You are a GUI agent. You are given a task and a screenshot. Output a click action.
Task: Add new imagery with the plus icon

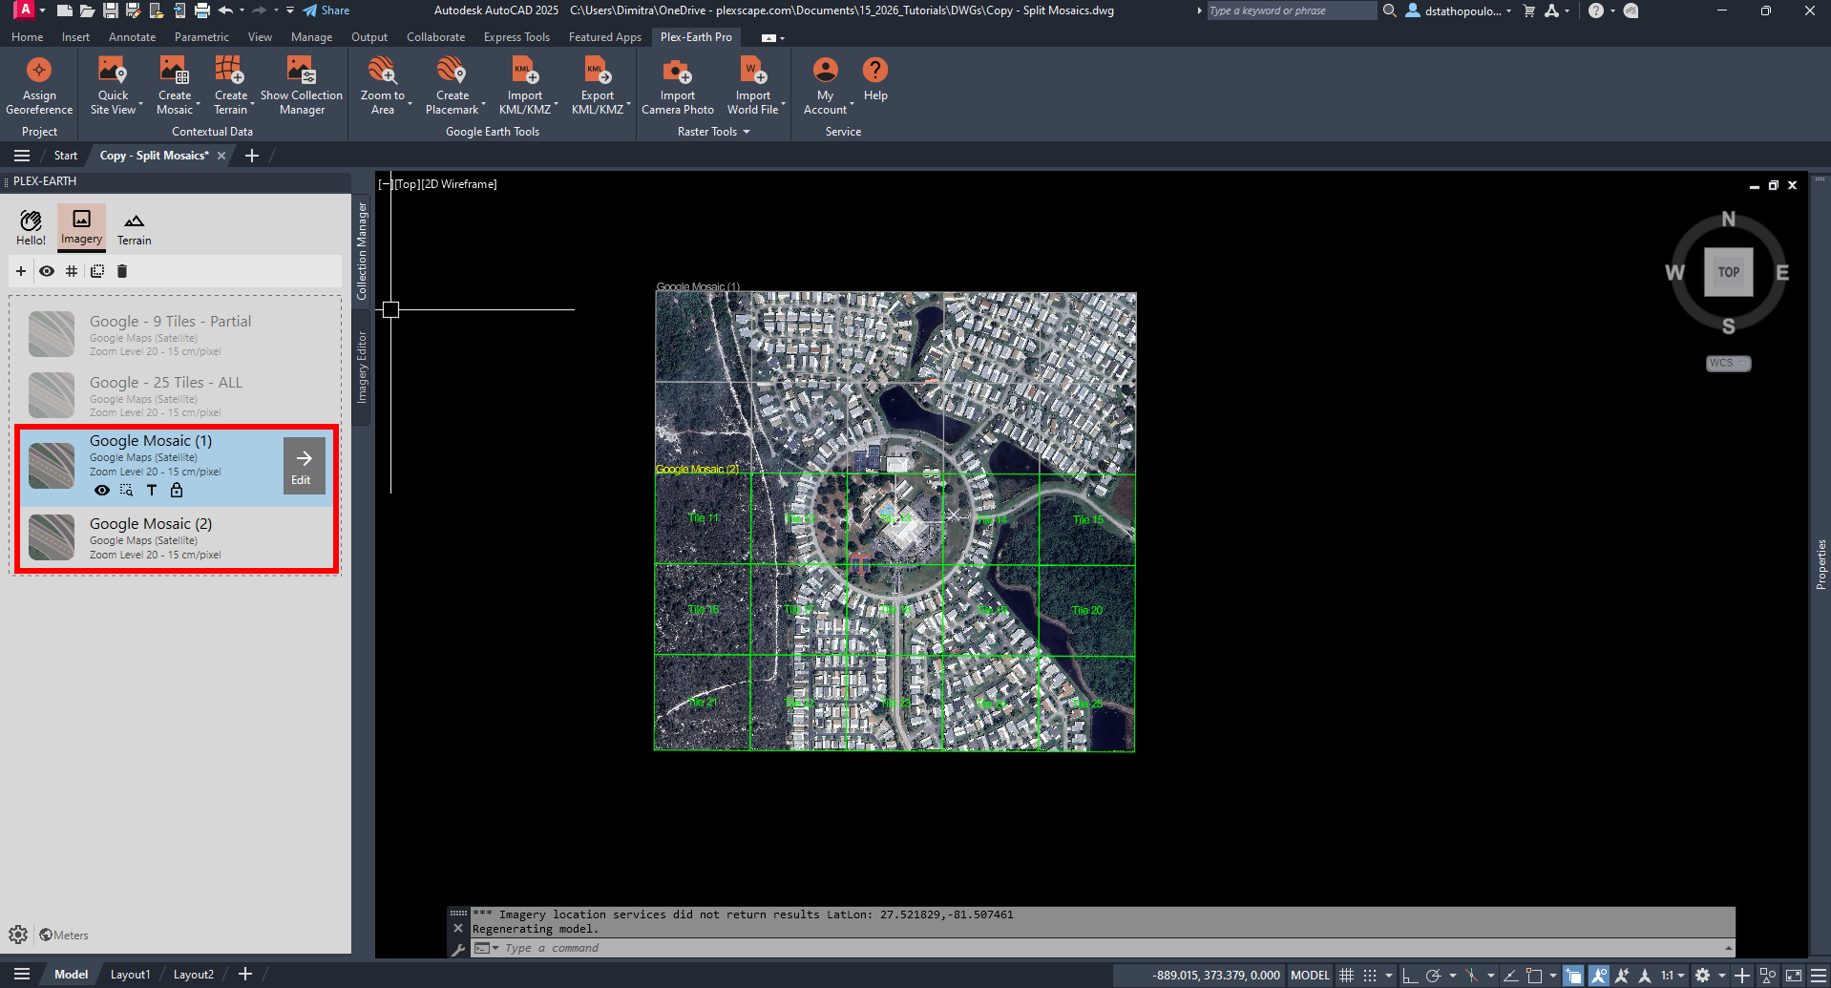(21, 271)
